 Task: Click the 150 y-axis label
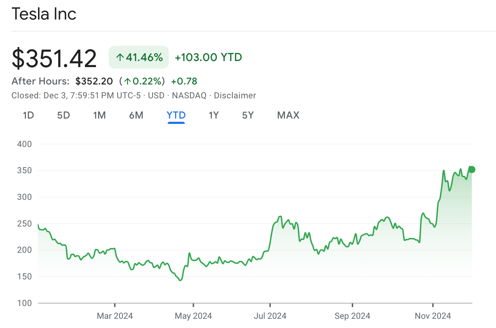(x=25, y=277)
